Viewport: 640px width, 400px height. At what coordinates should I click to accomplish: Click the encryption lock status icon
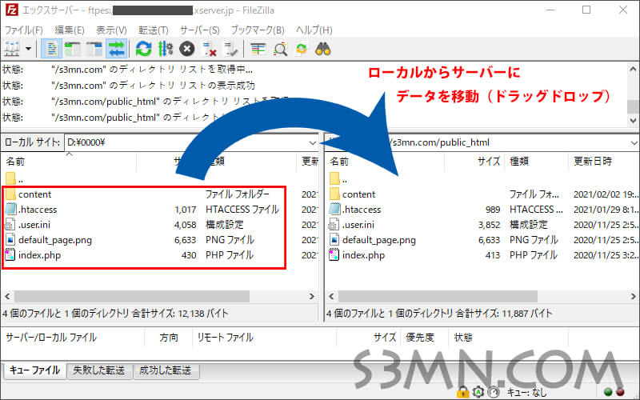(463, 392)
